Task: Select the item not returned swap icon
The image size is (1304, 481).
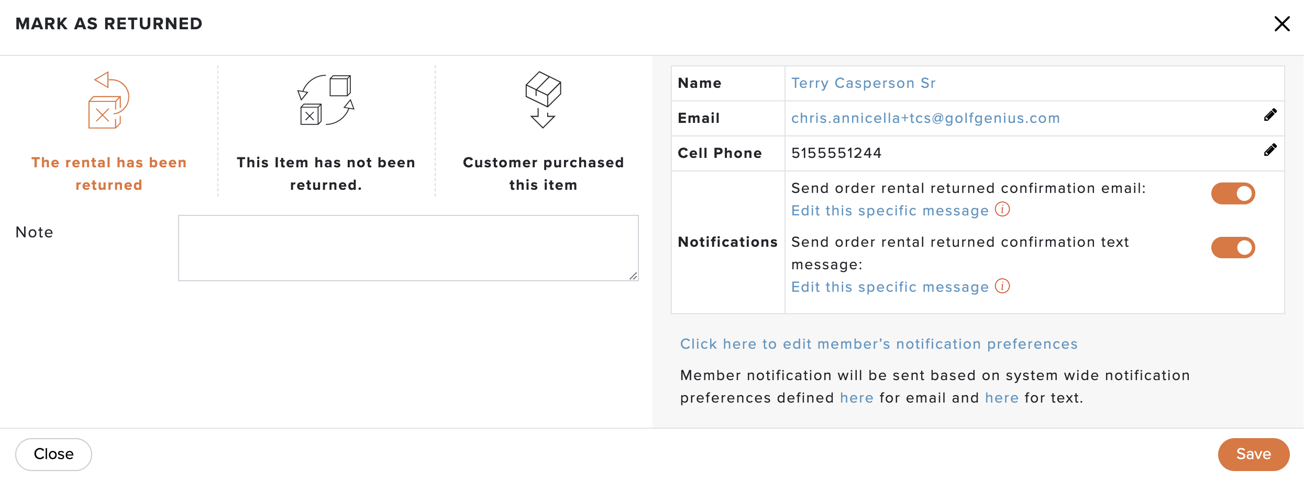Action: pos(326,100)
